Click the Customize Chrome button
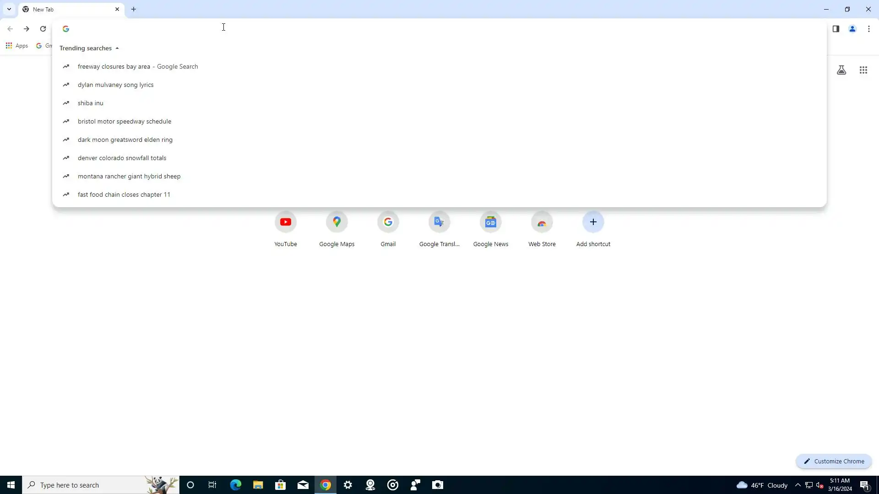Viewport: 879px width, 494px height. [x=834, y=461]
